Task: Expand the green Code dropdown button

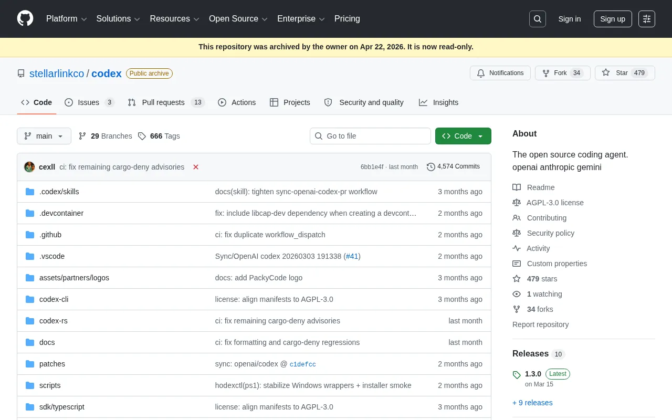Action: pos(463,136)
